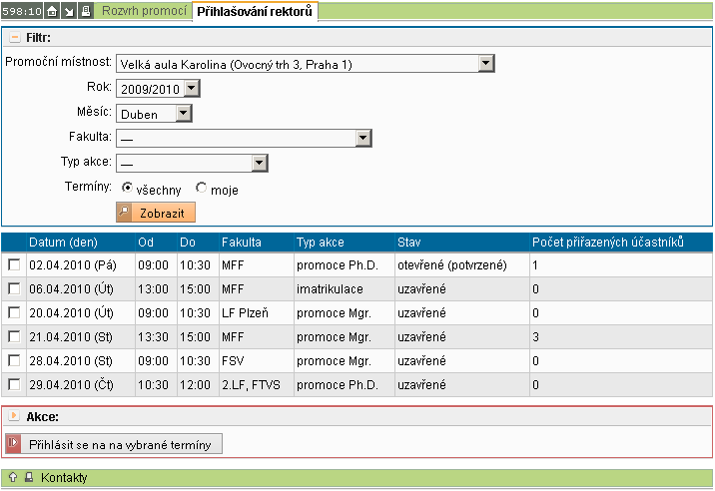
Task: Select the 'moje' radio button
Action: click(x=202, y=188)
